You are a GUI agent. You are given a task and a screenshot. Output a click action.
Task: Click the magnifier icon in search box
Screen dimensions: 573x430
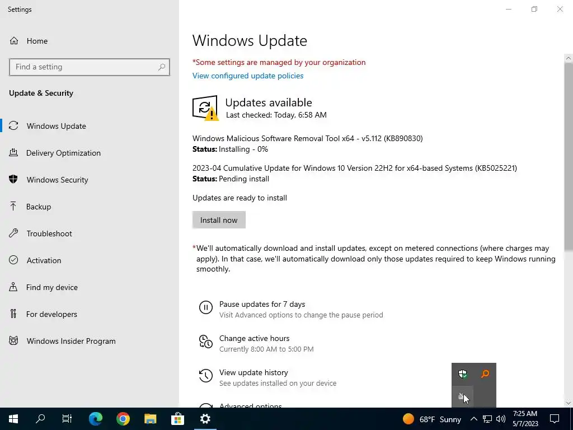162,67
